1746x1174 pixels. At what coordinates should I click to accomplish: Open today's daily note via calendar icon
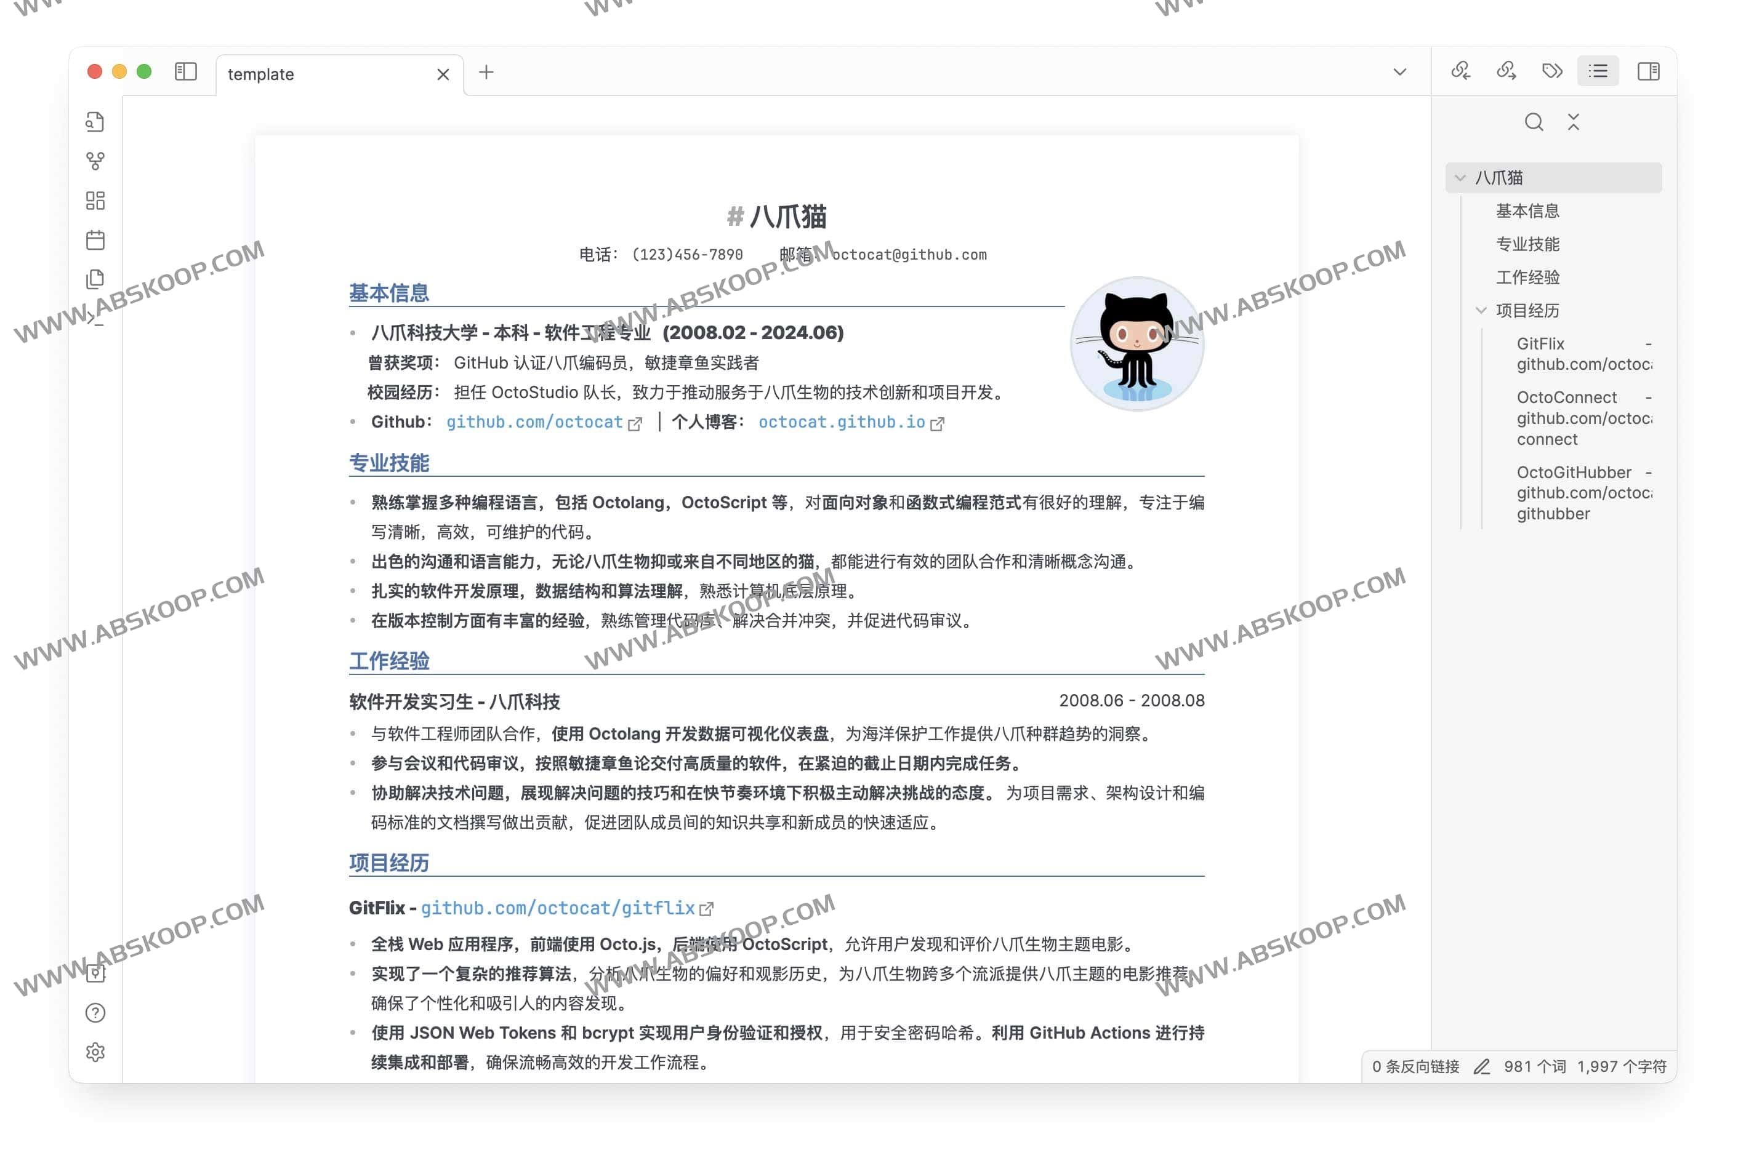pos(95,239)
